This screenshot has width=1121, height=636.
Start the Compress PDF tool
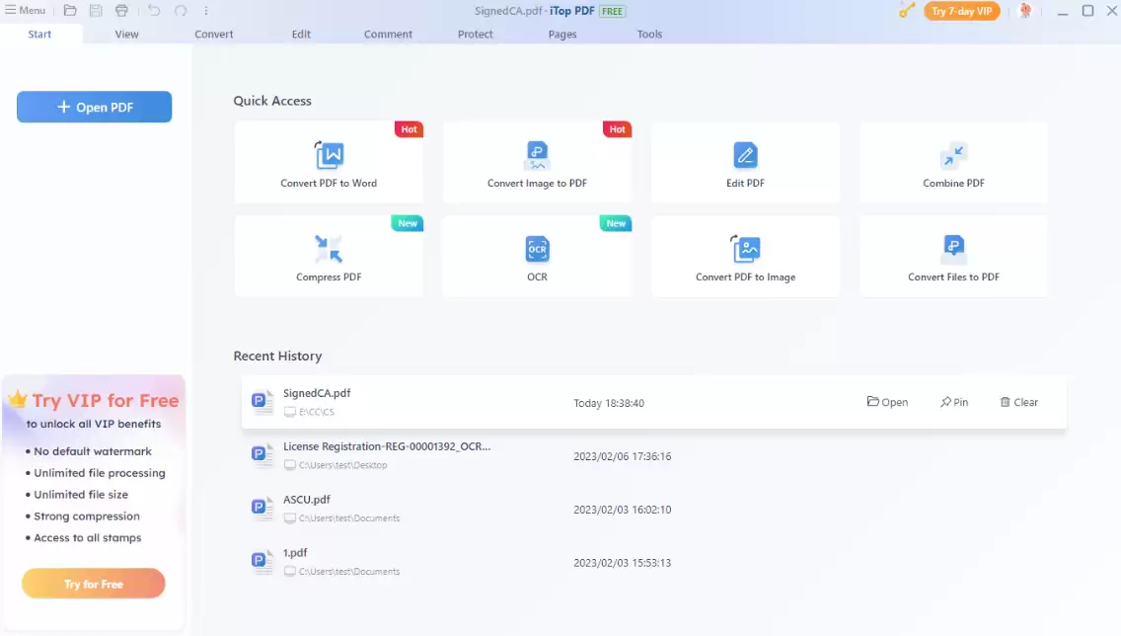click(329, 257)
